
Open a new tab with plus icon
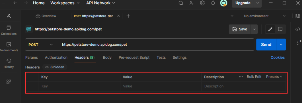[x=128, y=16]
